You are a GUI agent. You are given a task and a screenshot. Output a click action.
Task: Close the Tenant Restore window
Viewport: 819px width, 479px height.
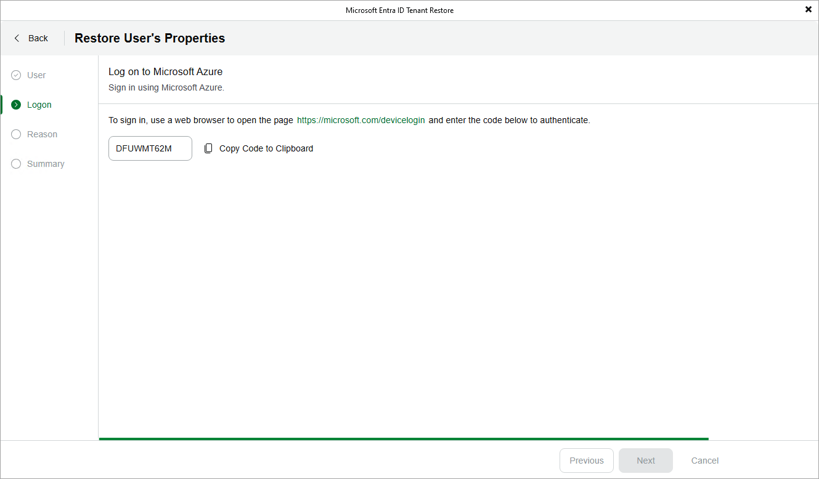point(808,9)
